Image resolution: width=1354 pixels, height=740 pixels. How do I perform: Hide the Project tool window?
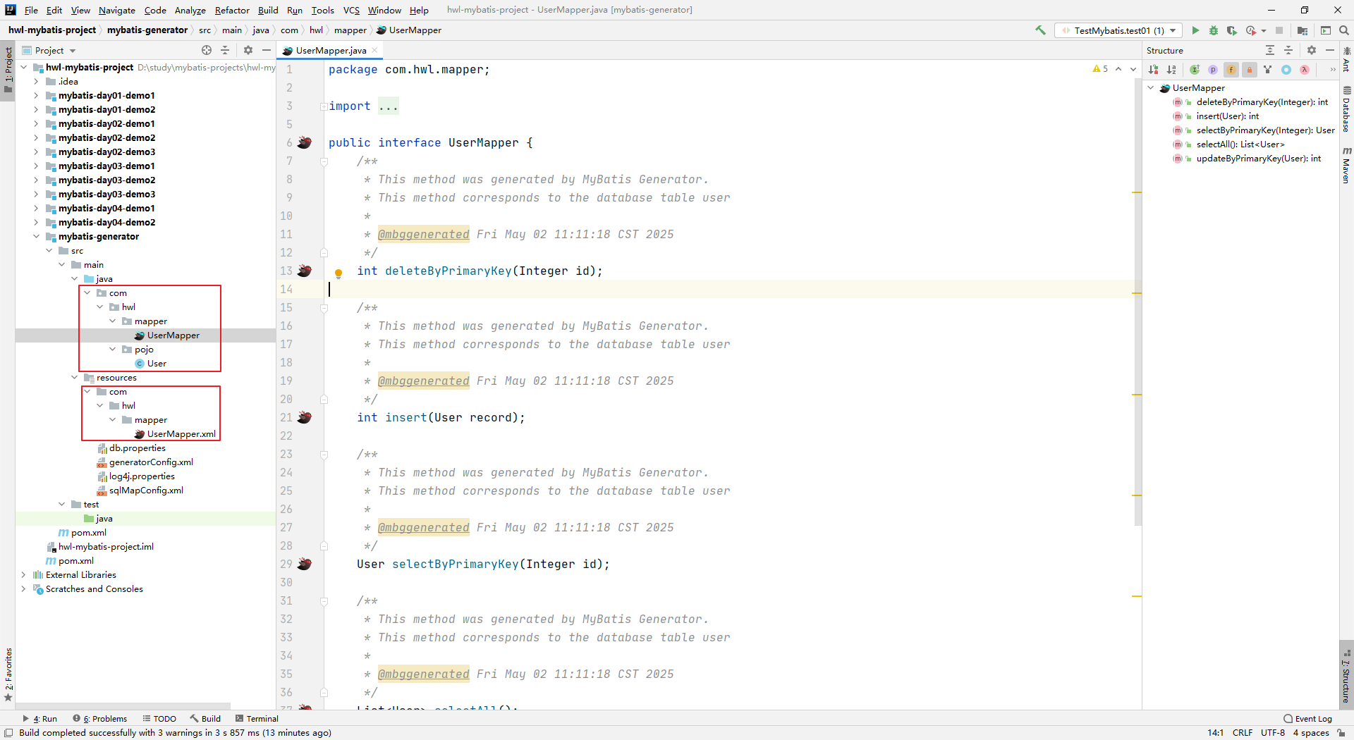267,50
